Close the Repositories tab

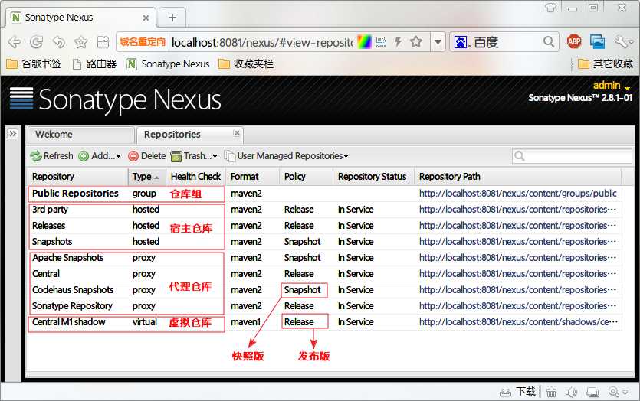pyautogui.click(x=237, y=132)
